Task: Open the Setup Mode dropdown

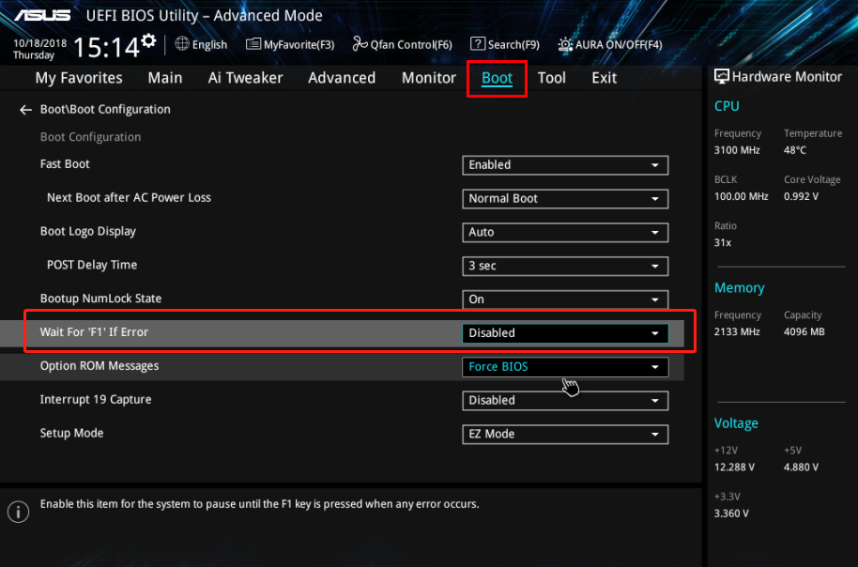Action: (565, 435)
